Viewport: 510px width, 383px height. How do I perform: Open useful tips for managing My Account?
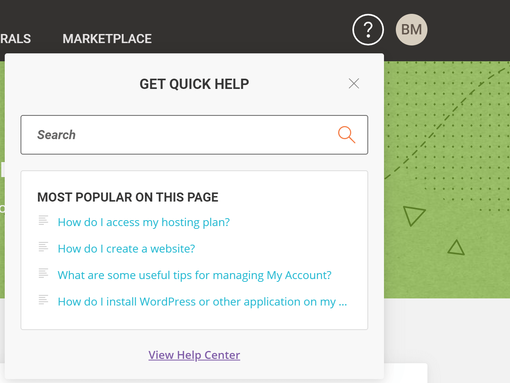coord(194,275)
